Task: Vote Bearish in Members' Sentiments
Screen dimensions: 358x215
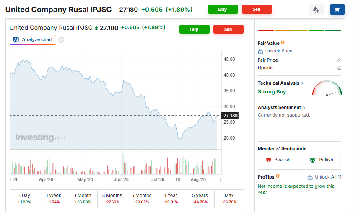Action: 278,160
